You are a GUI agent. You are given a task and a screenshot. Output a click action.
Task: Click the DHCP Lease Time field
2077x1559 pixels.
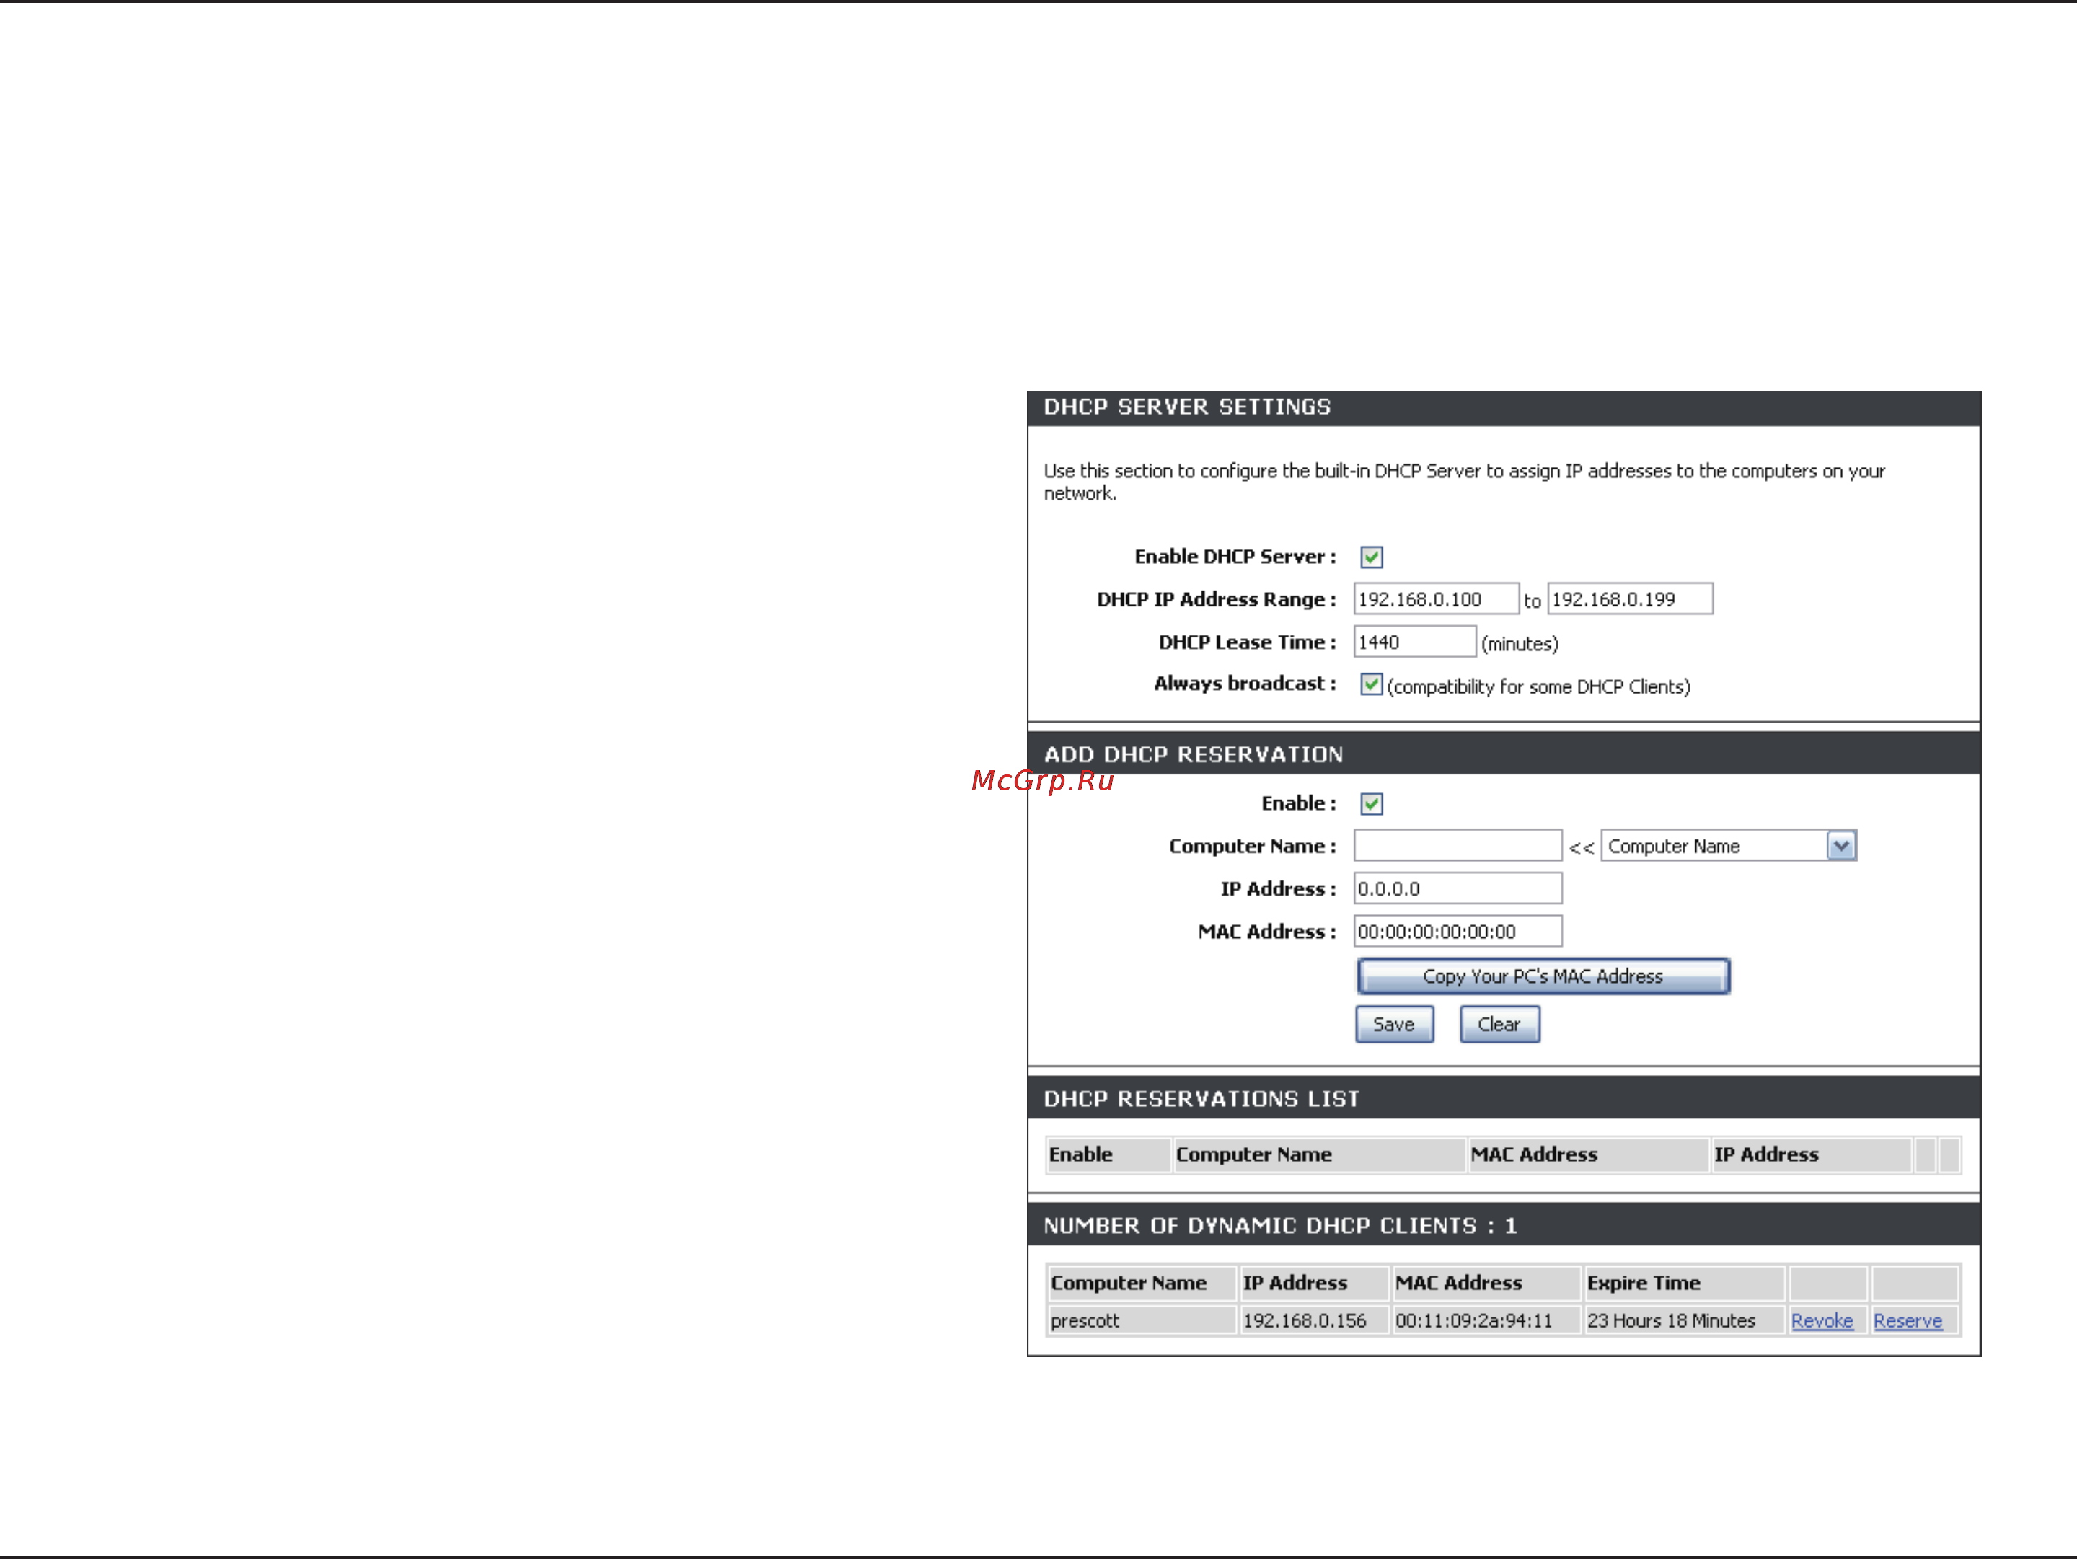(1414, 642)
